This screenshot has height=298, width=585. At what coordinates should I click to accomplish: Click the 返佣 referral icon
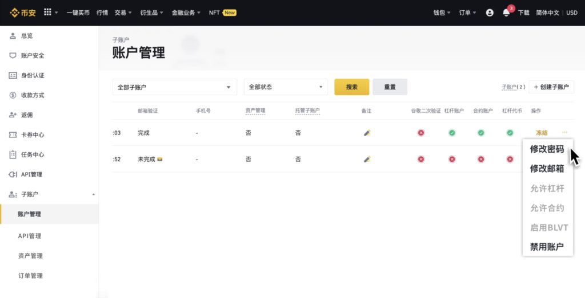pyautogui.click(x=13, y=115)
